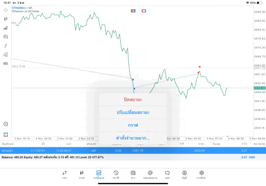Select 'ปรับเปลี่ยนสถานะ' modify position option
Image resolution: width=266 pixels, height=186 pixels.
click(x=133, y=112)
